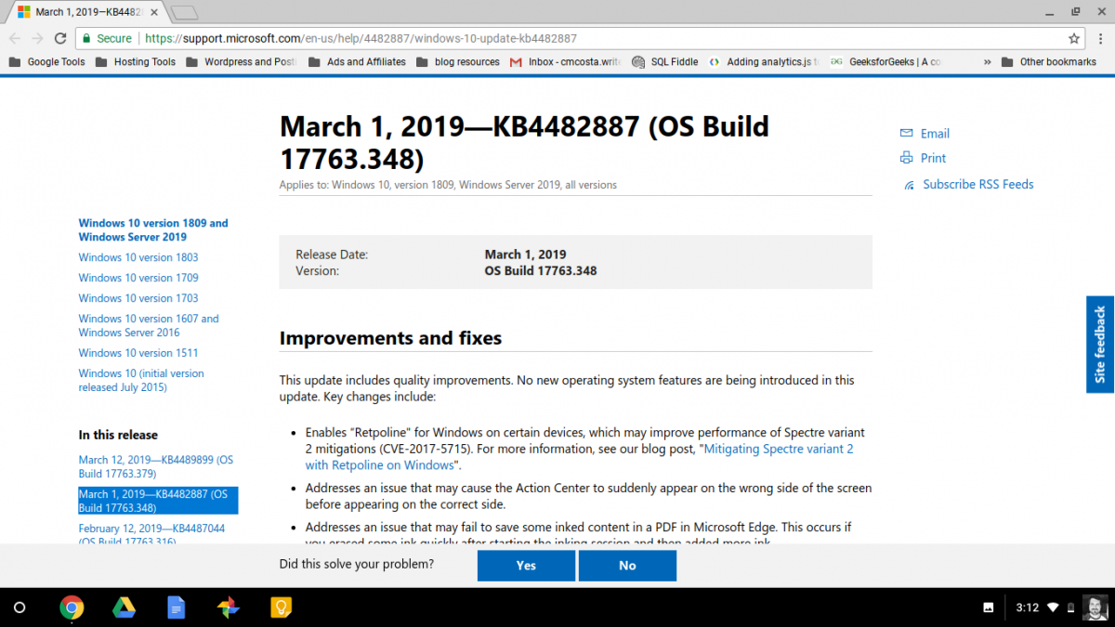The width and height of the screenshot is (1115, 627).
Task: Select Windows 10 version 1803
Action: (138, 257)
